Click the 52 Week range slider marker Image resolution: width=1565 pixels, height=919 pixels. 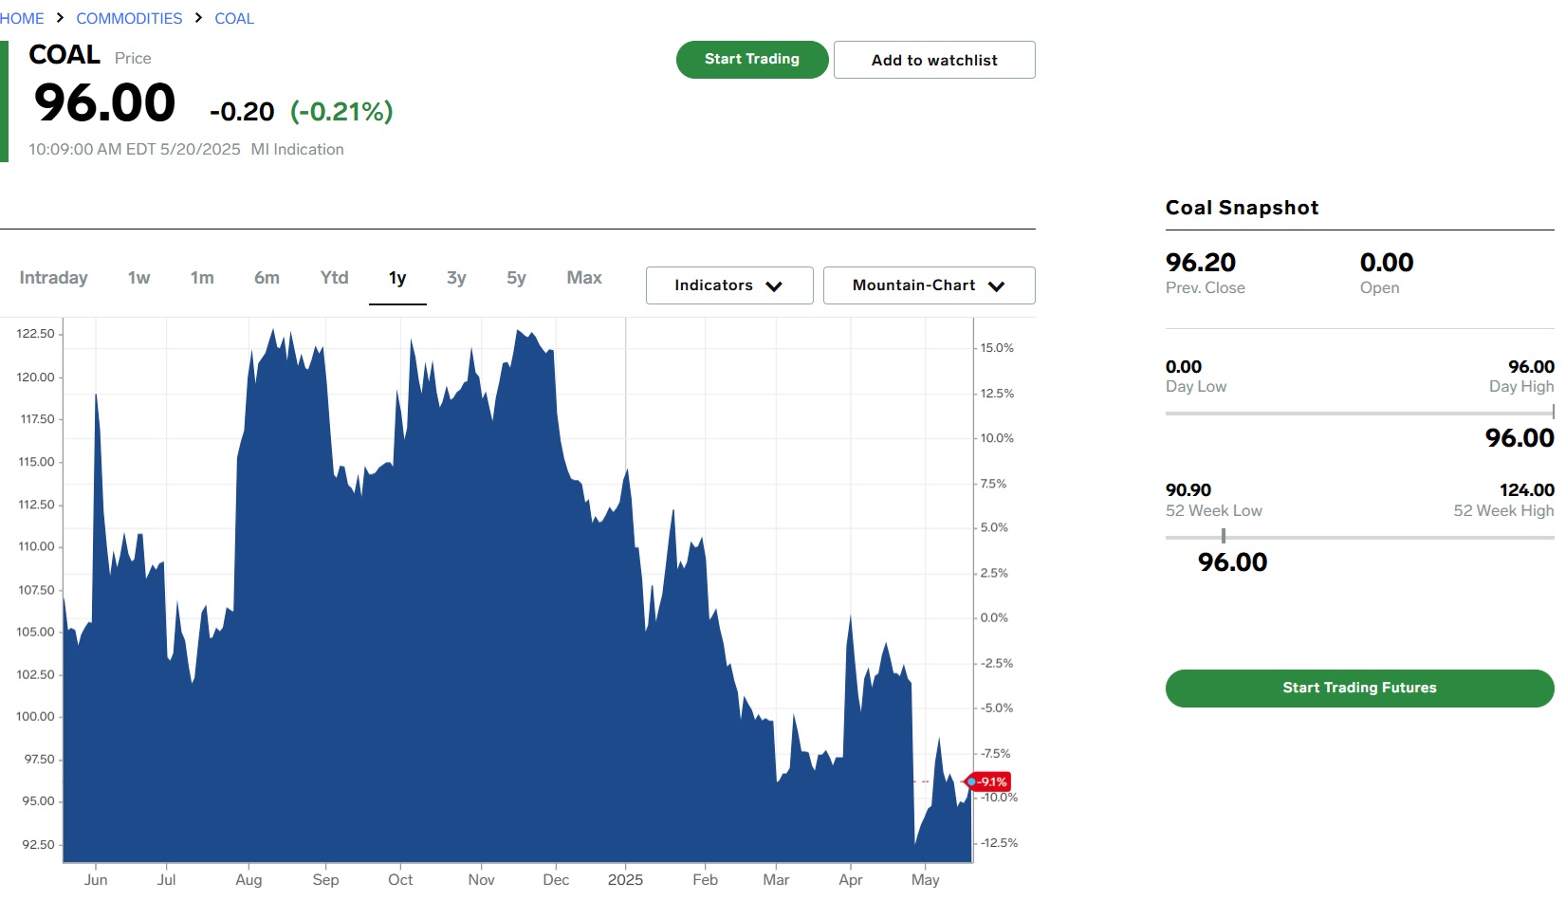click(1224, 537)
